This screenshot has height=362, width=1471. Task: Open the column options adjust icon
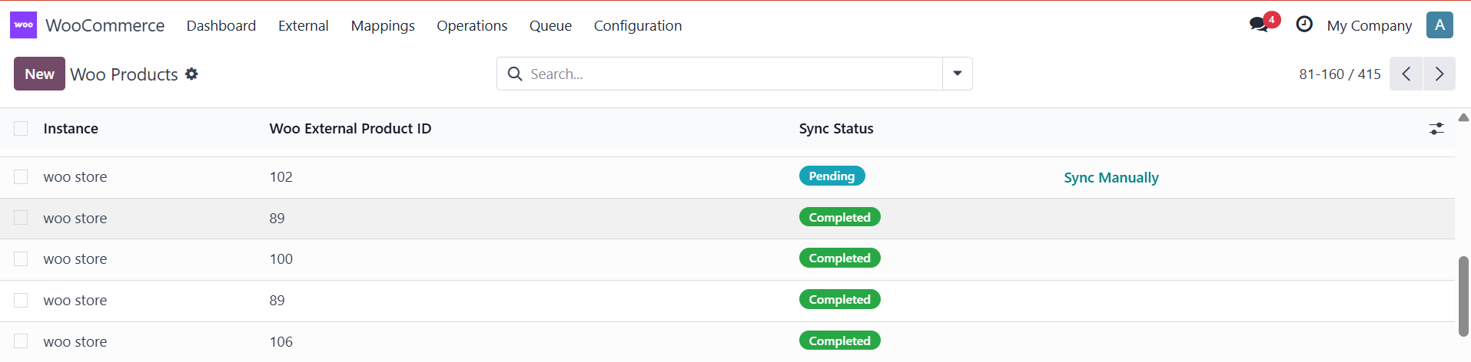[x=1436, y=129]
